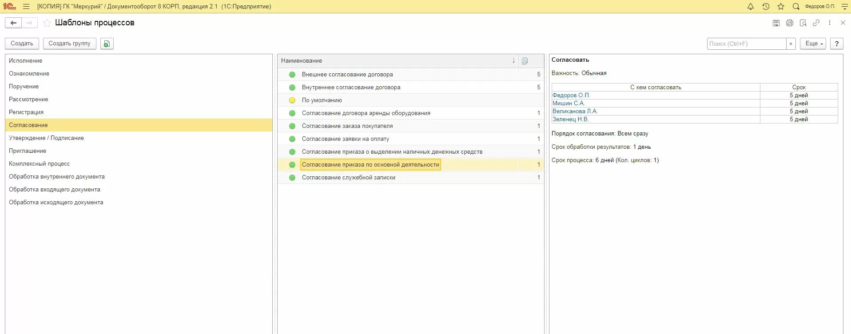Click the floppy disk save icon

point(776,23)
